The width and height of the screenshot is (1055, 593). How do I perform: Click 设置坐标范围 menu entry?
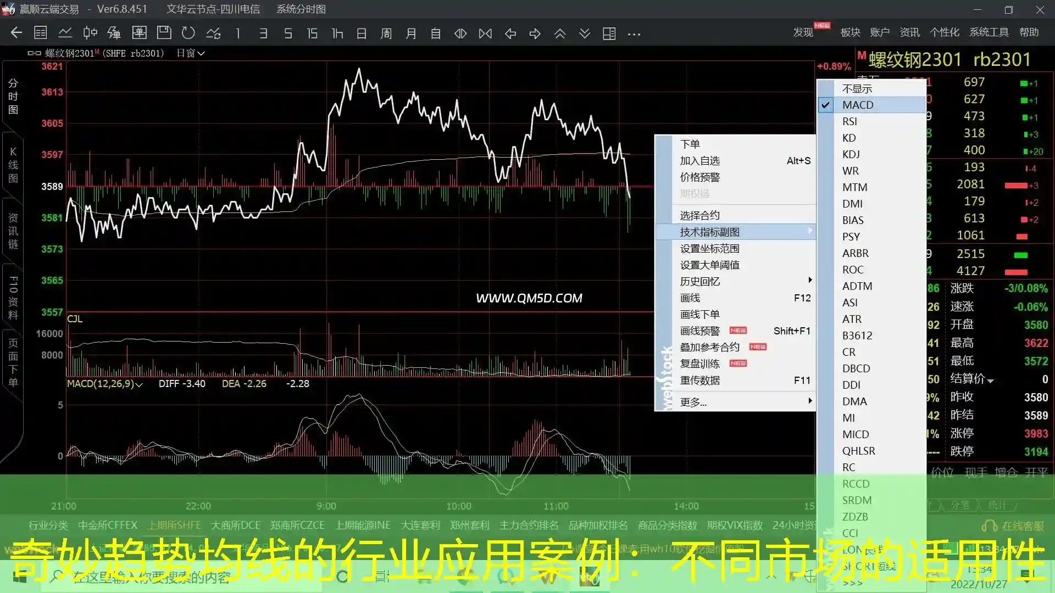(736, 248)
